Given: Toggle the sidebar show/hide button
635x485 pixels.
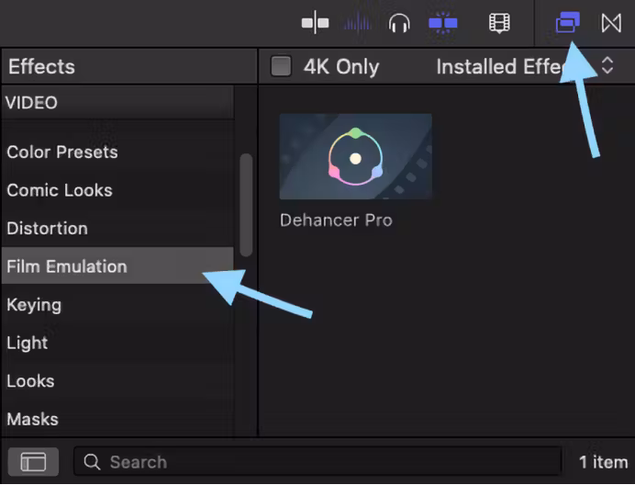Looking at the screenshot, I should tap(33, 462).
